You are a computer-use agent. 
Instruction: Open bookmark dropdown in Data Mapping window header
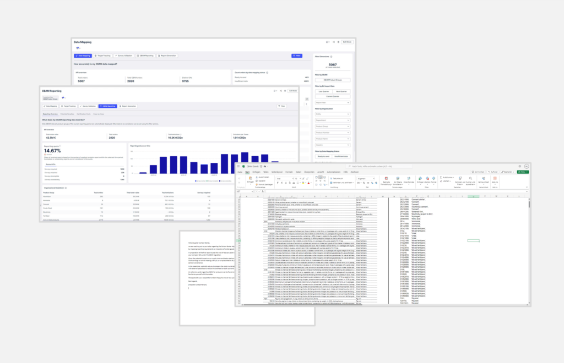point(328,42)
